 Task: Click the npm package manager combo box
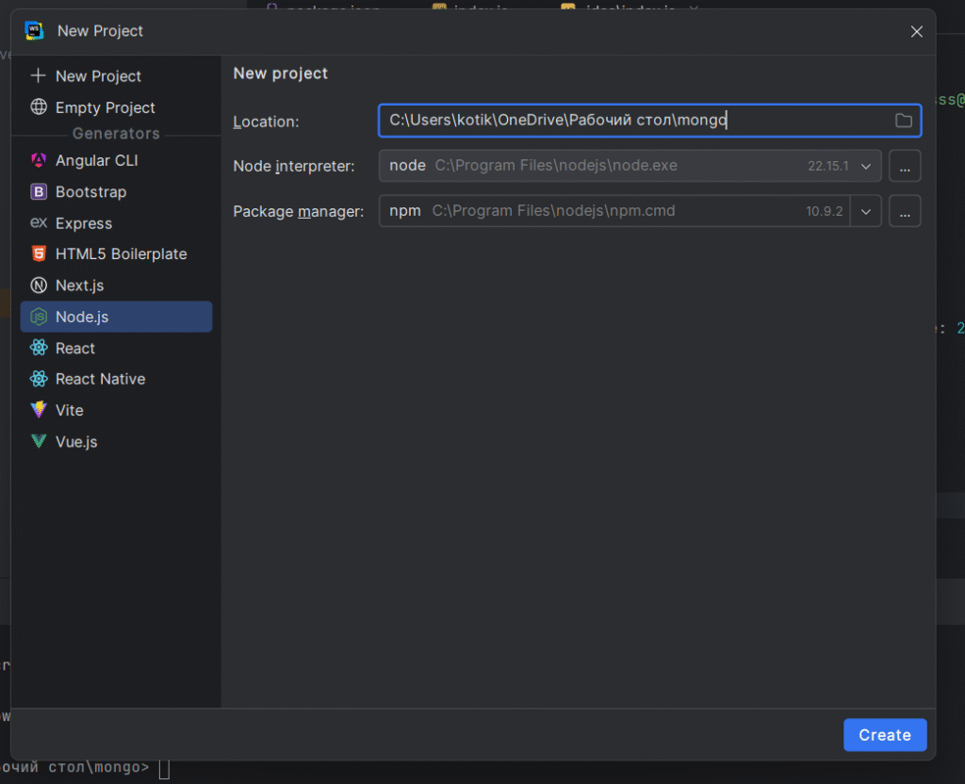tap(630, 211)
